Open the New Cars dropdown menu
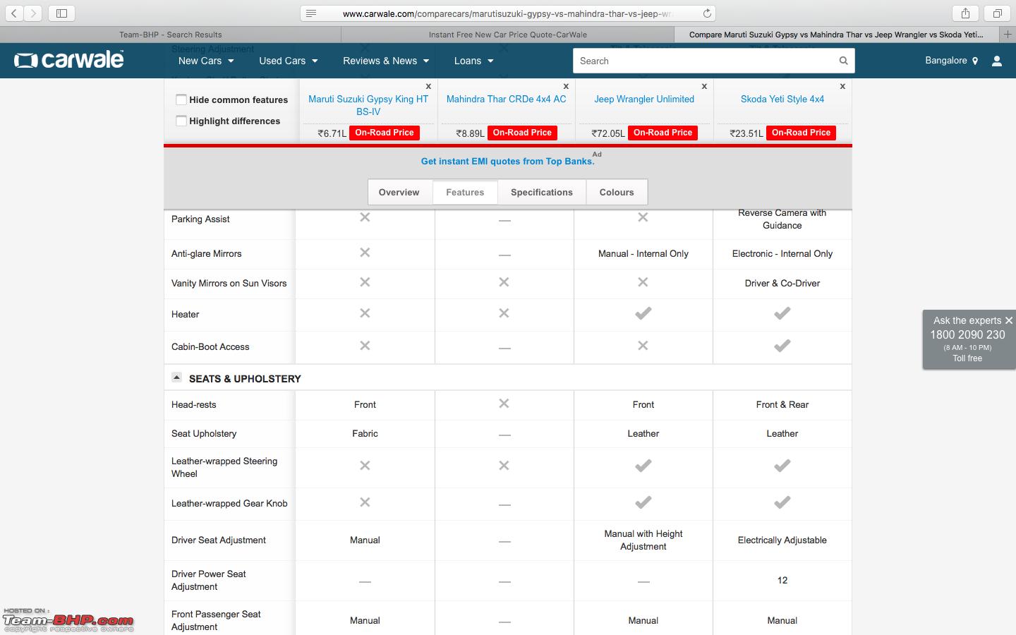The width and height of the screenshot is (1016, 635). click(206, 61)
